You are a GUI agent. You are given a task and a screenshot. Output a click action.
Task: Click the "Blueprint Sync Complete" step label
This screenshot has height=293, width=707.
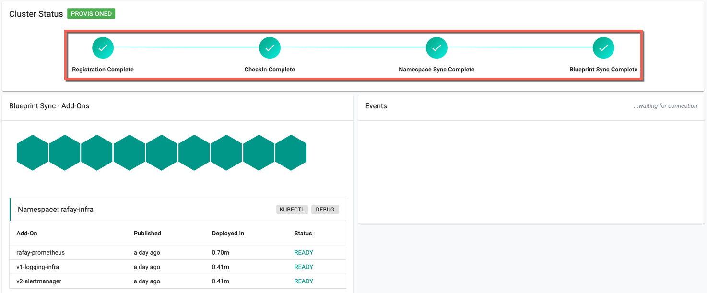(x=603, y=70)
